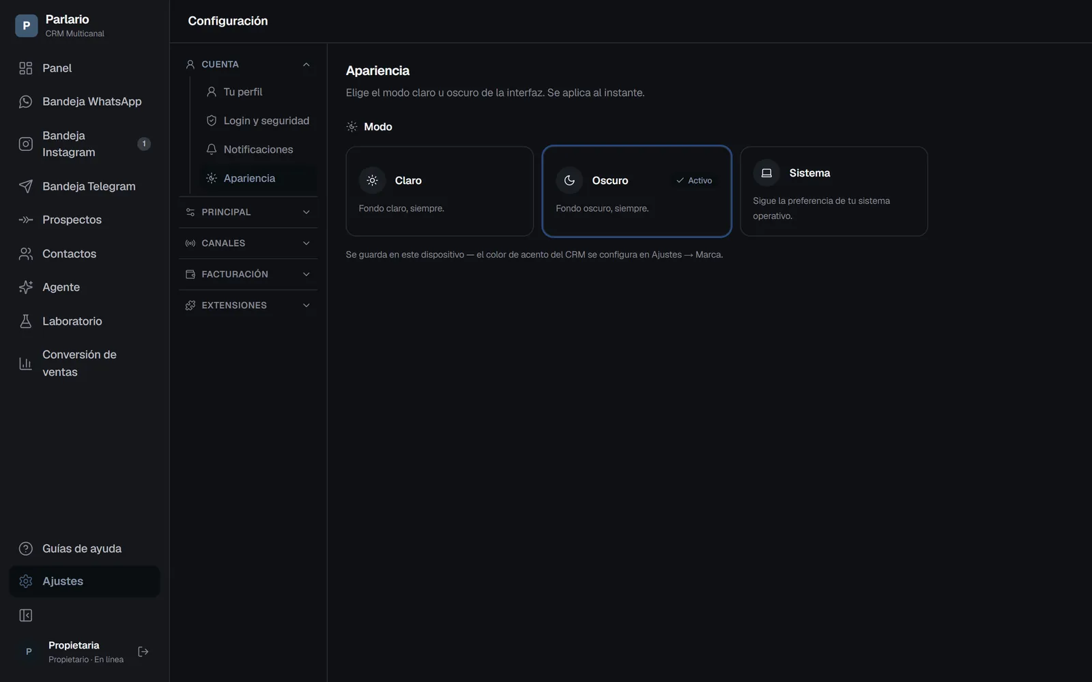Screen dimensions: 1092x682
Task: Click the Telegram paper-plane icon
Action: [x=26, y=186]
